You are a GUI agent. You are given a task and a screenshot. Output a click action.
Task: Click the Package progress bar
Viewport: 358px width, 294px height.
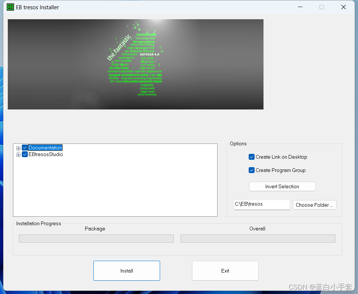coord(96,239)
